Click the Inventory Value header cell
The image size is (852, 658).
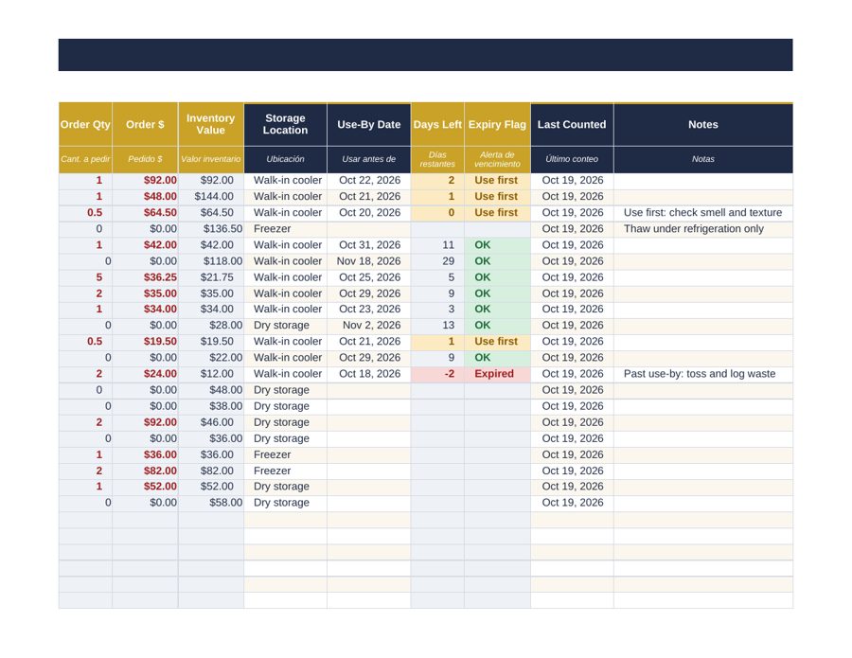(211, 124)
